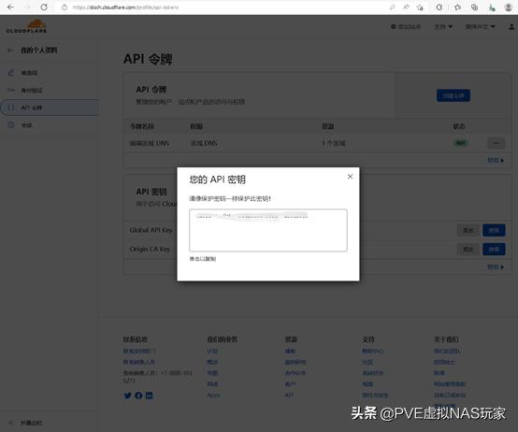Click the Apps link in footer
The width and height of the screenshot is (518, 432).
213,395
